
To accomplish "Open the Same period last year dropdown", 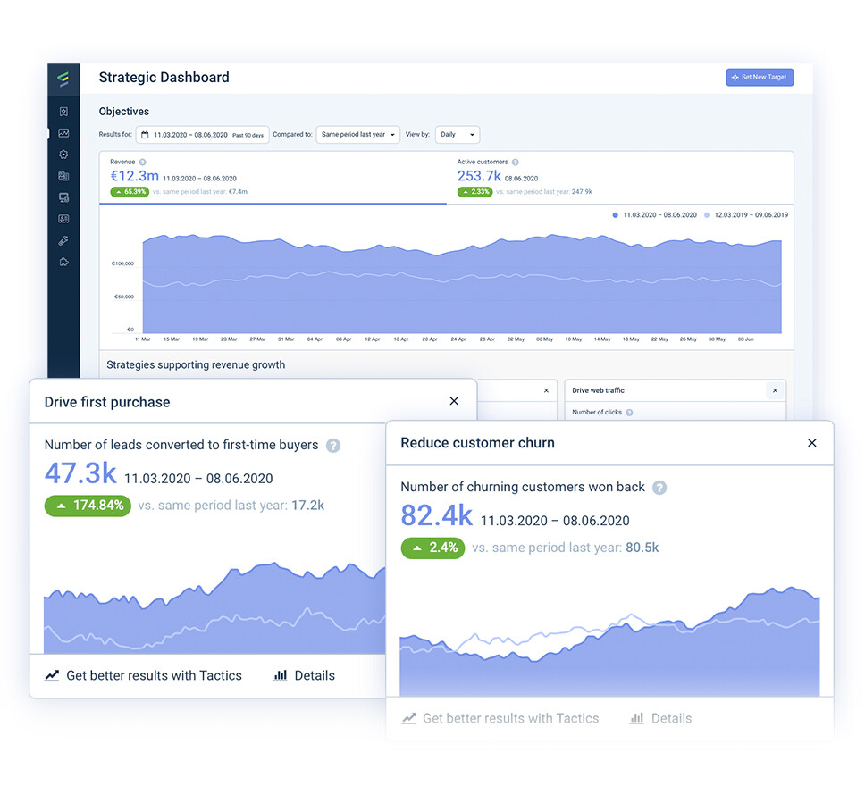I will tap(358, 135).
